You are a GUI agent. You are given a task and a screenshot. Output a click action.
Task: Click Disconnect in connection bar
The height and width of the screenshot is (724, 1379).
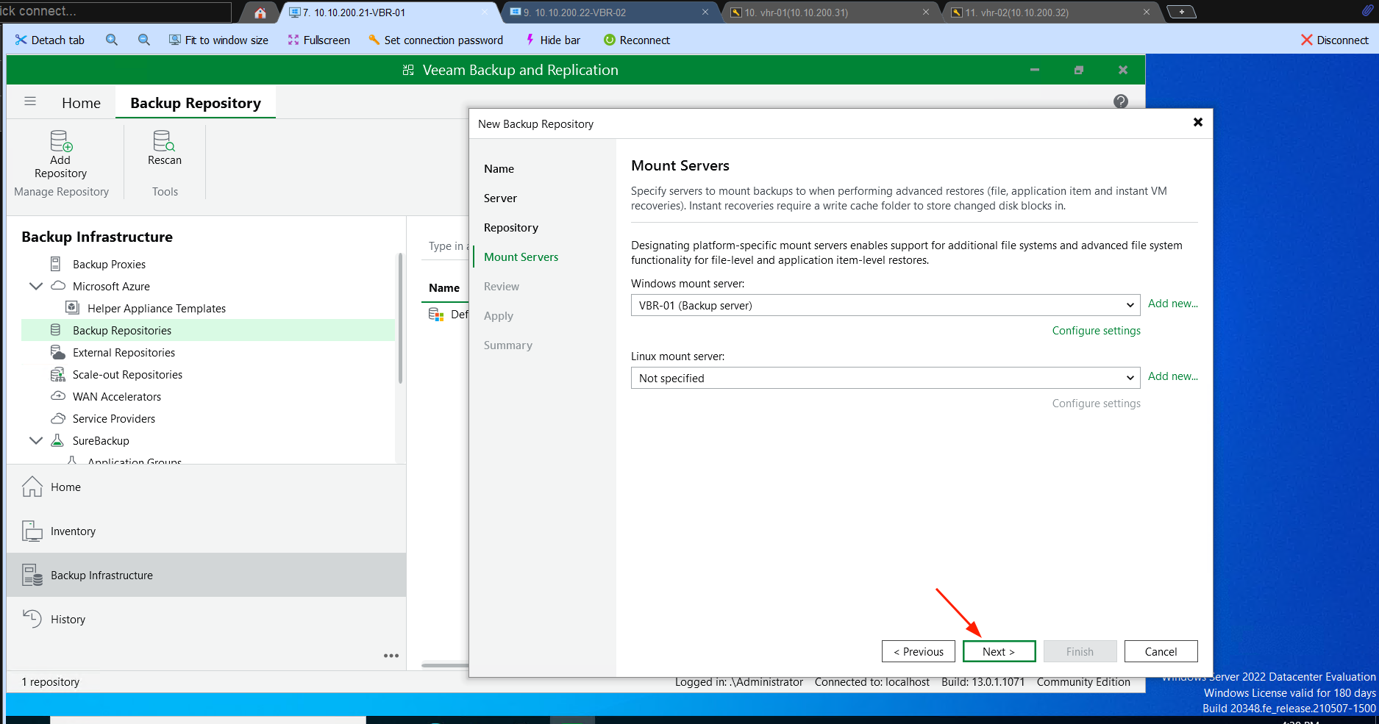click(x=1335, y=40)
